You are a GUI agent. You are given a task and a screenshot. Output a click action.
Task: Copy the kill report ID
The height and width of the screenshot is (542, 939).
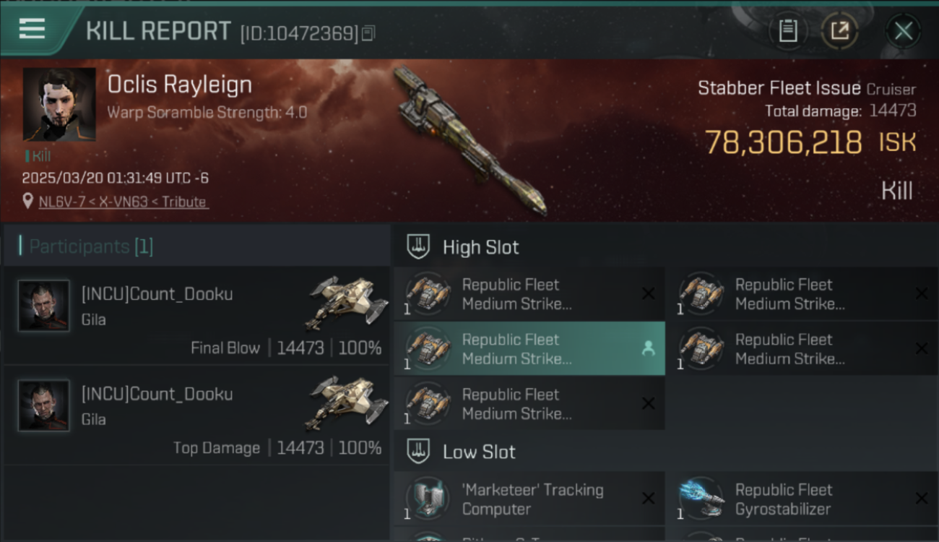coord(368,33)
